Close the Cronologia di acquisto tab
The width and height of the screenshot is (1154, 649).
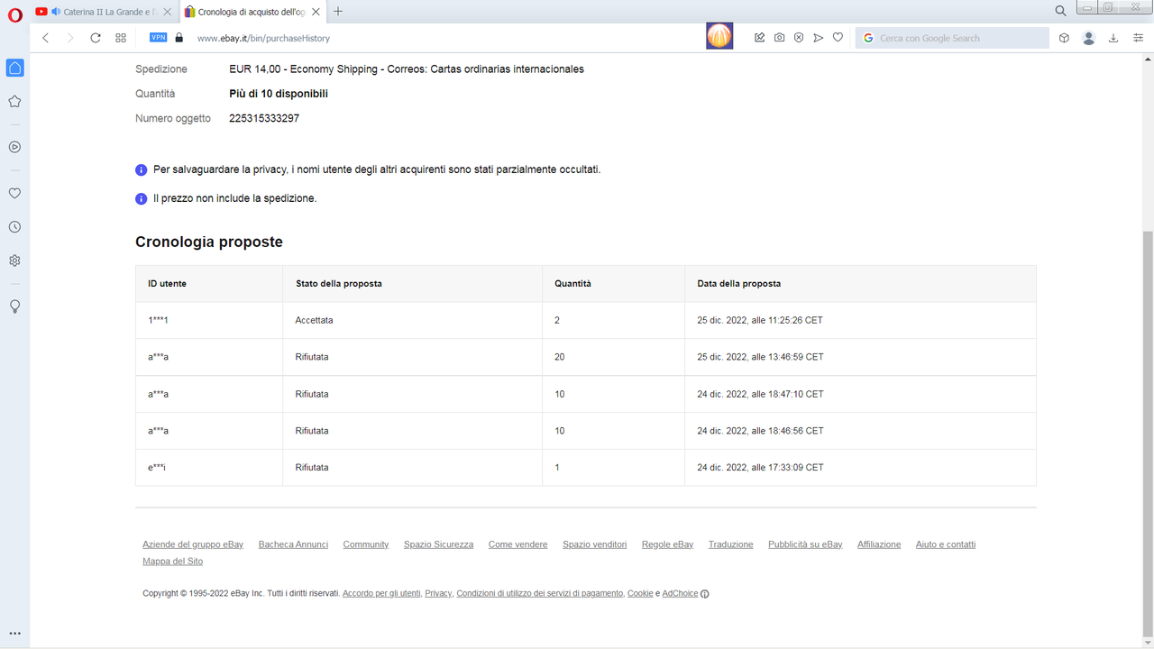[x=316, y=12]
